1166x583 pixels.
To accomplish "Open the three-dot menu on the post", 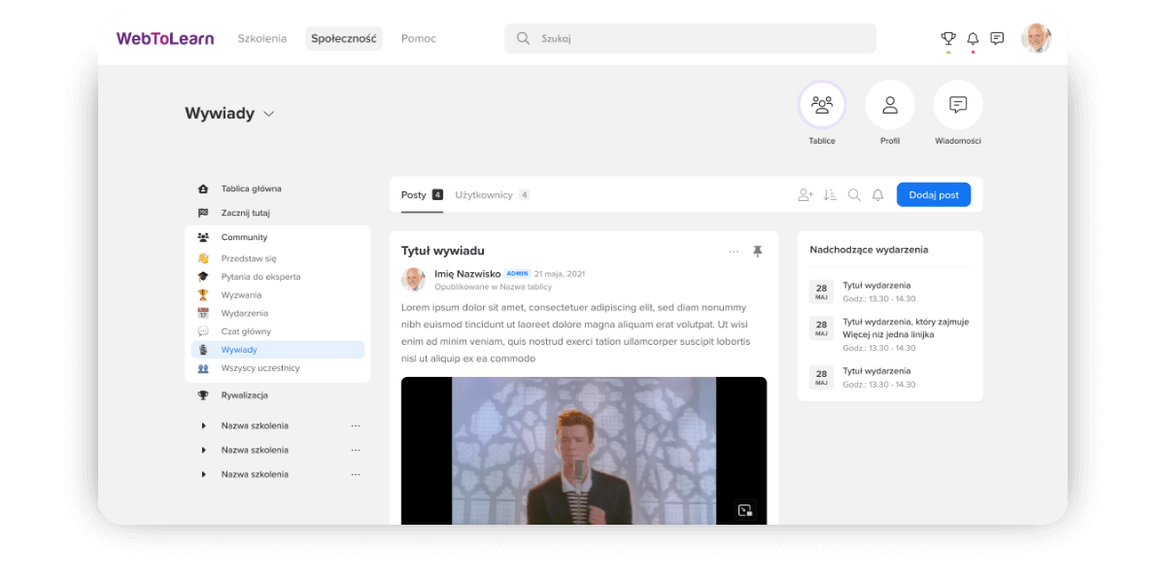I will (734, 252).
